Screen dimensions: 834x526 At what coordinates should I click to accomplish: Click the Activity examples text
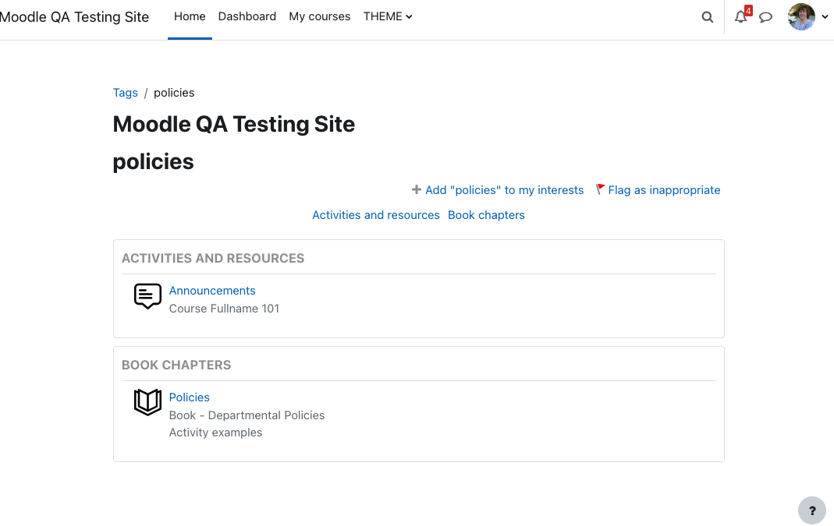[215, 432]
